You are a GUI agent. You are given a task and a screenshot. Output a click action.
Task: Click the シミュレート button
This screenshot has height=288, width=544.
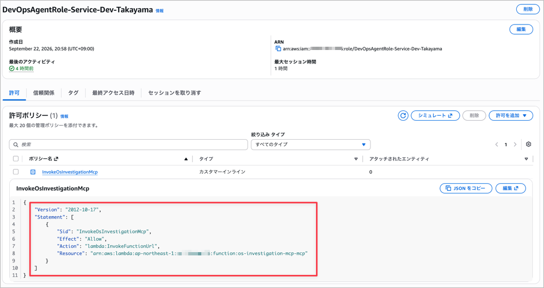(x=435, y=116)
